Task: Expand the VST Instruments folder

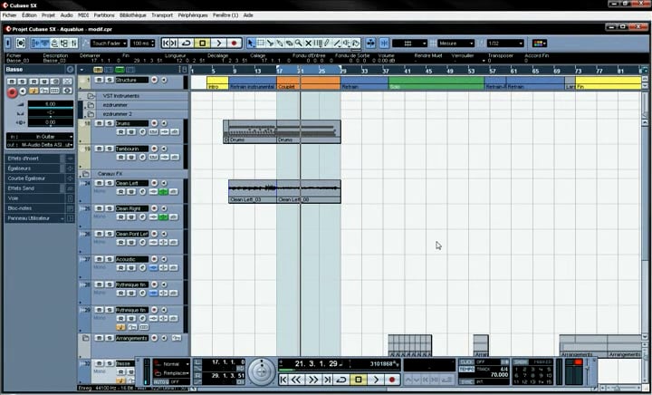Action: pos(91,96)
